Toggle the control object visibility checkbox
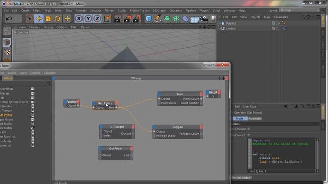 pyautogui.click(x=273, y=28)
